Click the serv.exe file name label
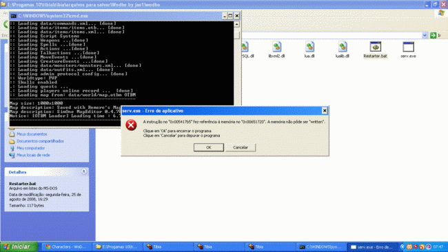 coord(408,56)
